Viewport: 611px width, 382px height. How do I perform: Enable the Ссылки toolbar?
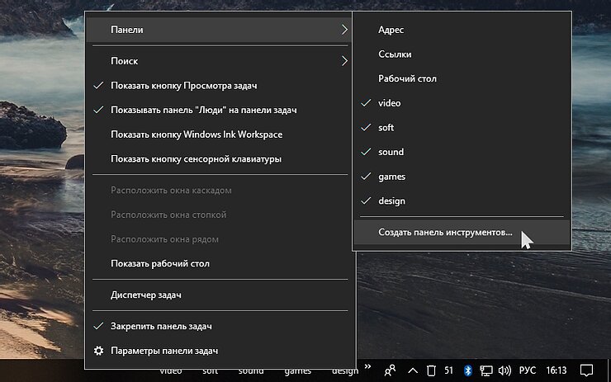tap(462, 54)
